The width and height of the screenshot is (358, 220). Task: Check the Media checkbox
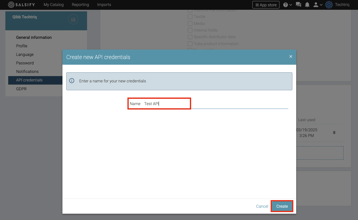click(190, 24)
